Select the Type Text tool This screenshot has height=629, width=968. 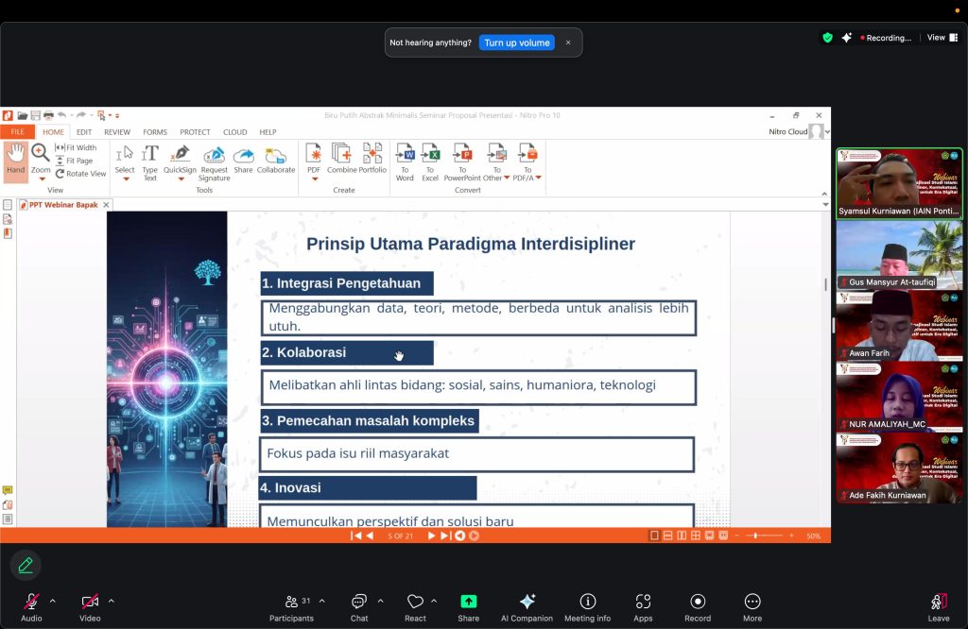point(149,161)
